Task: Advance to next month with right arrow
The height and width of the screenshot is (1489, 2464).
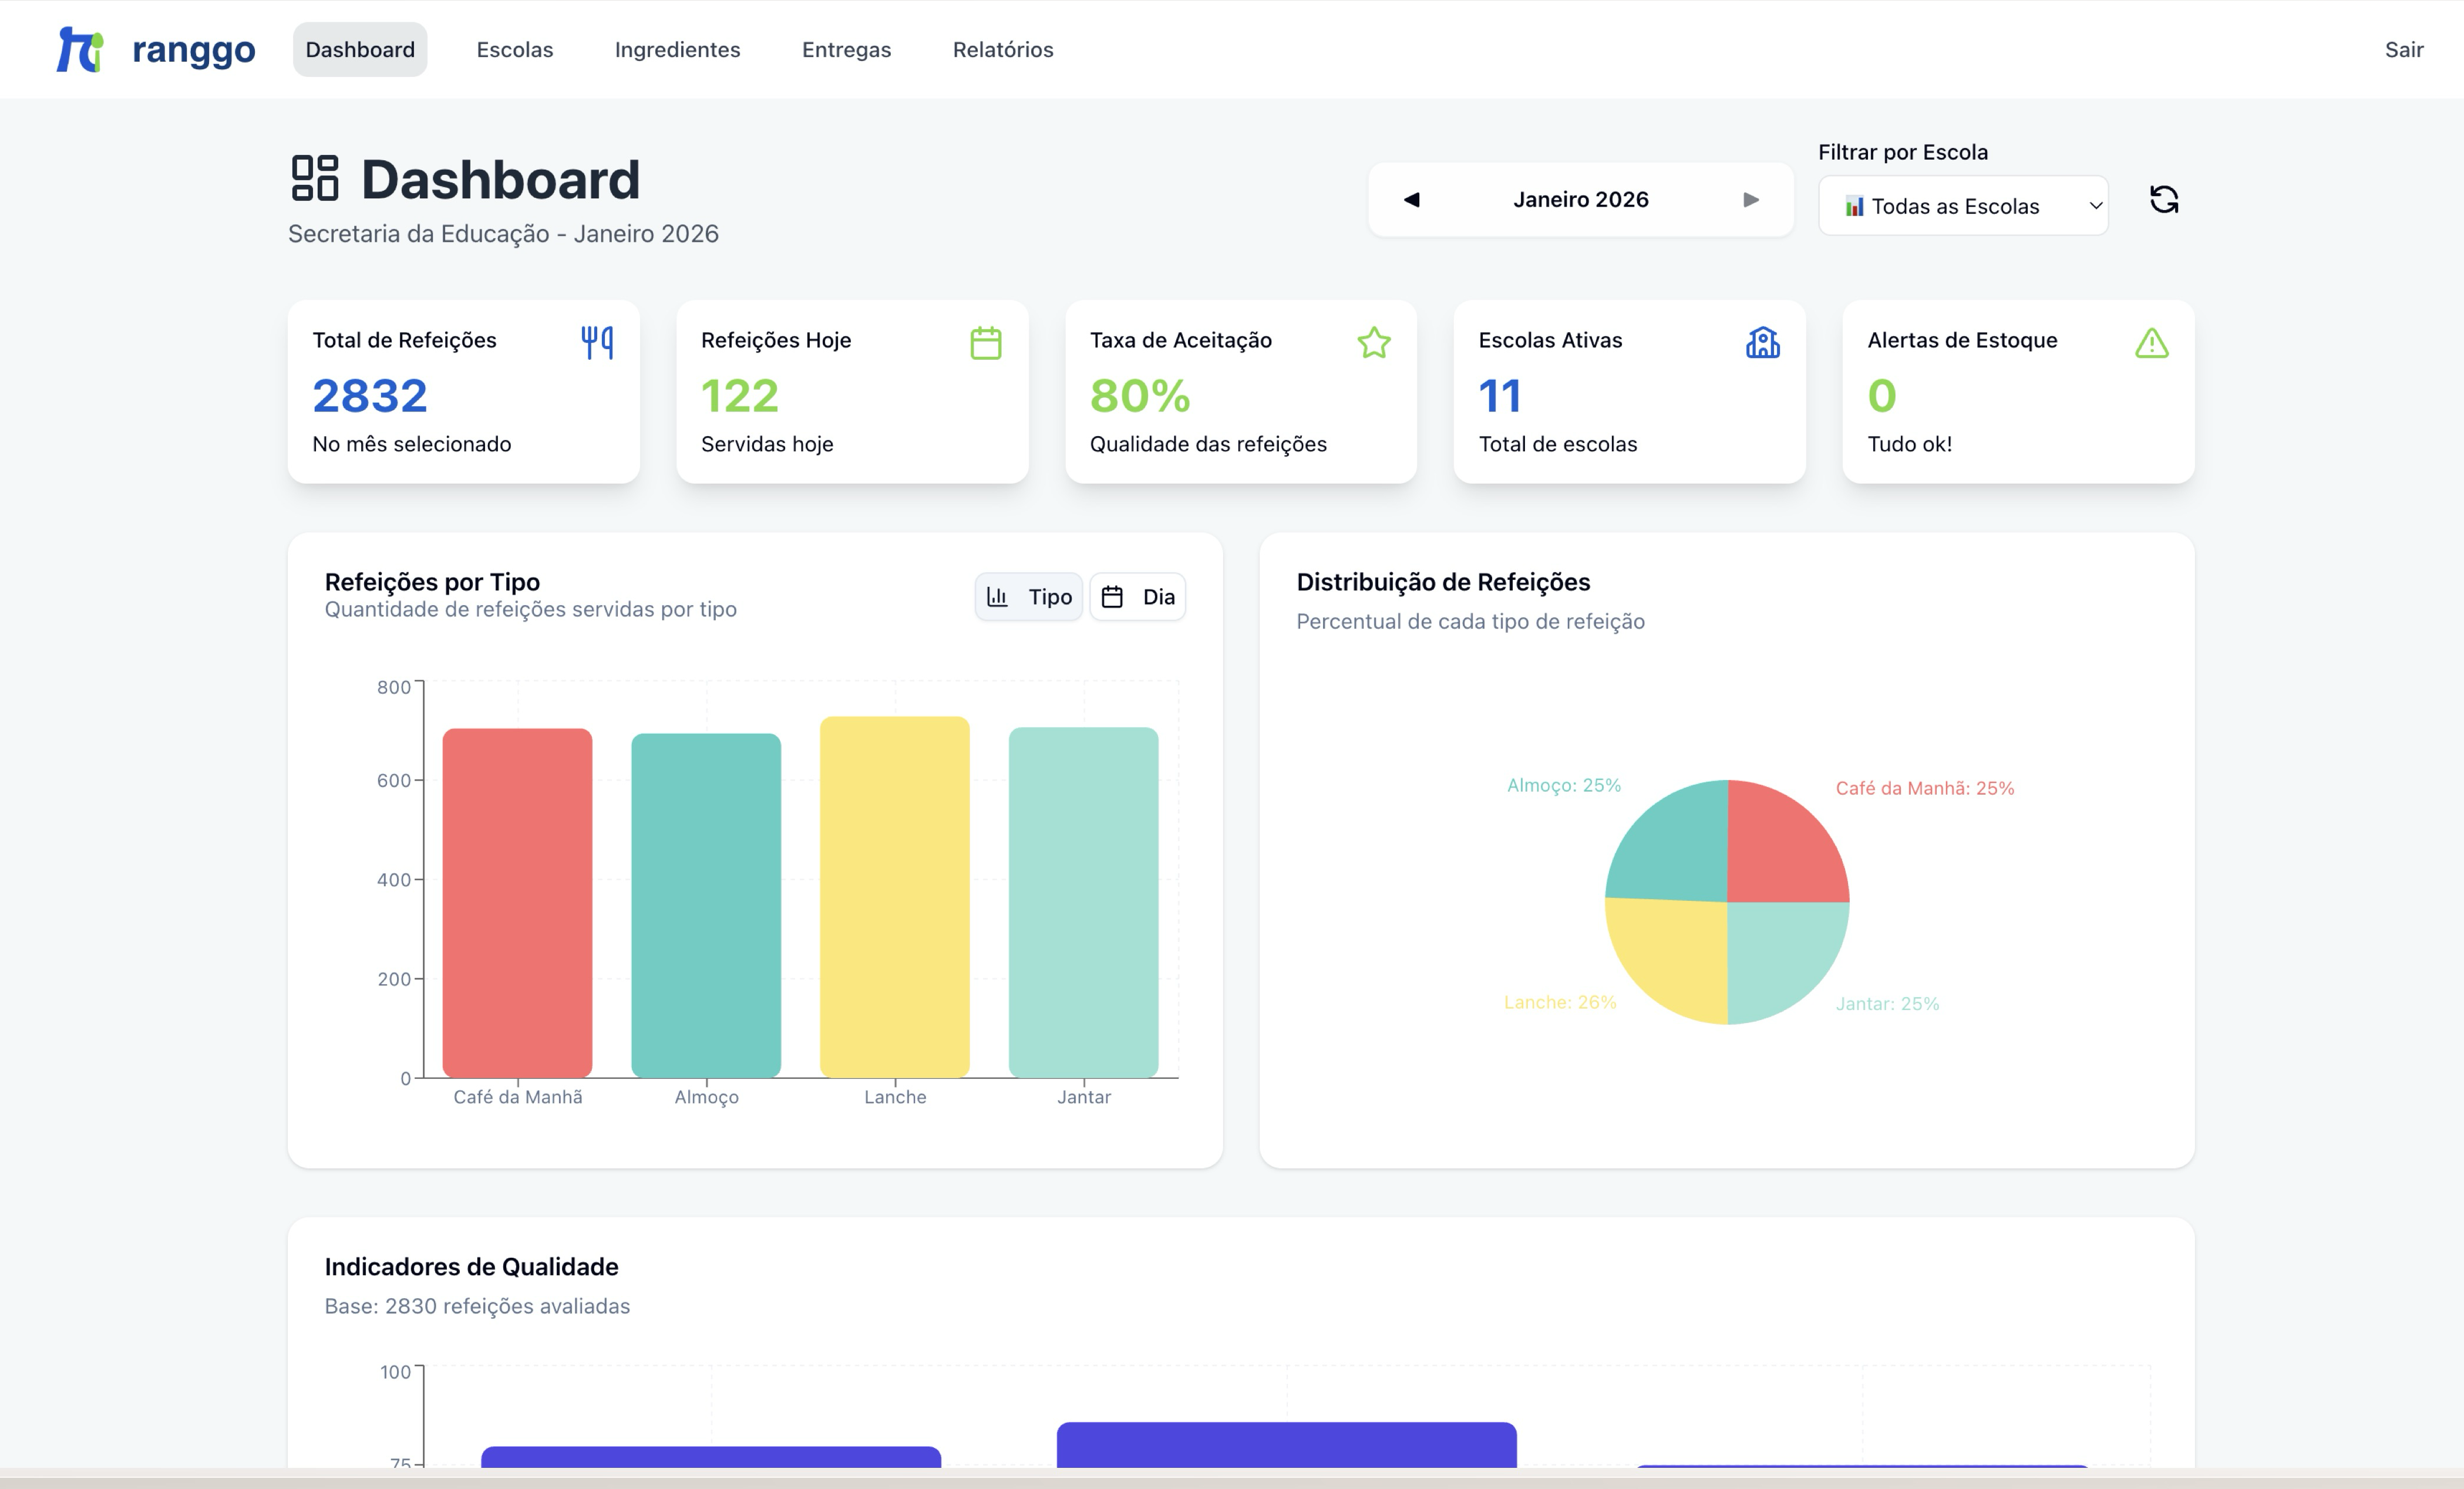Action: (x=1751, y=199)
